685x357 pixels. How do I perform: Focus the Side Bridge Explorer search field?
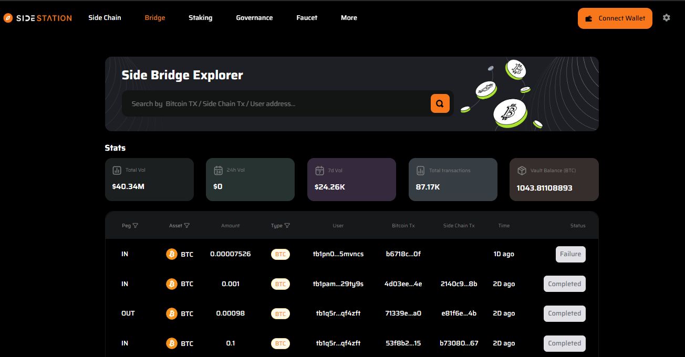[276, 103]
